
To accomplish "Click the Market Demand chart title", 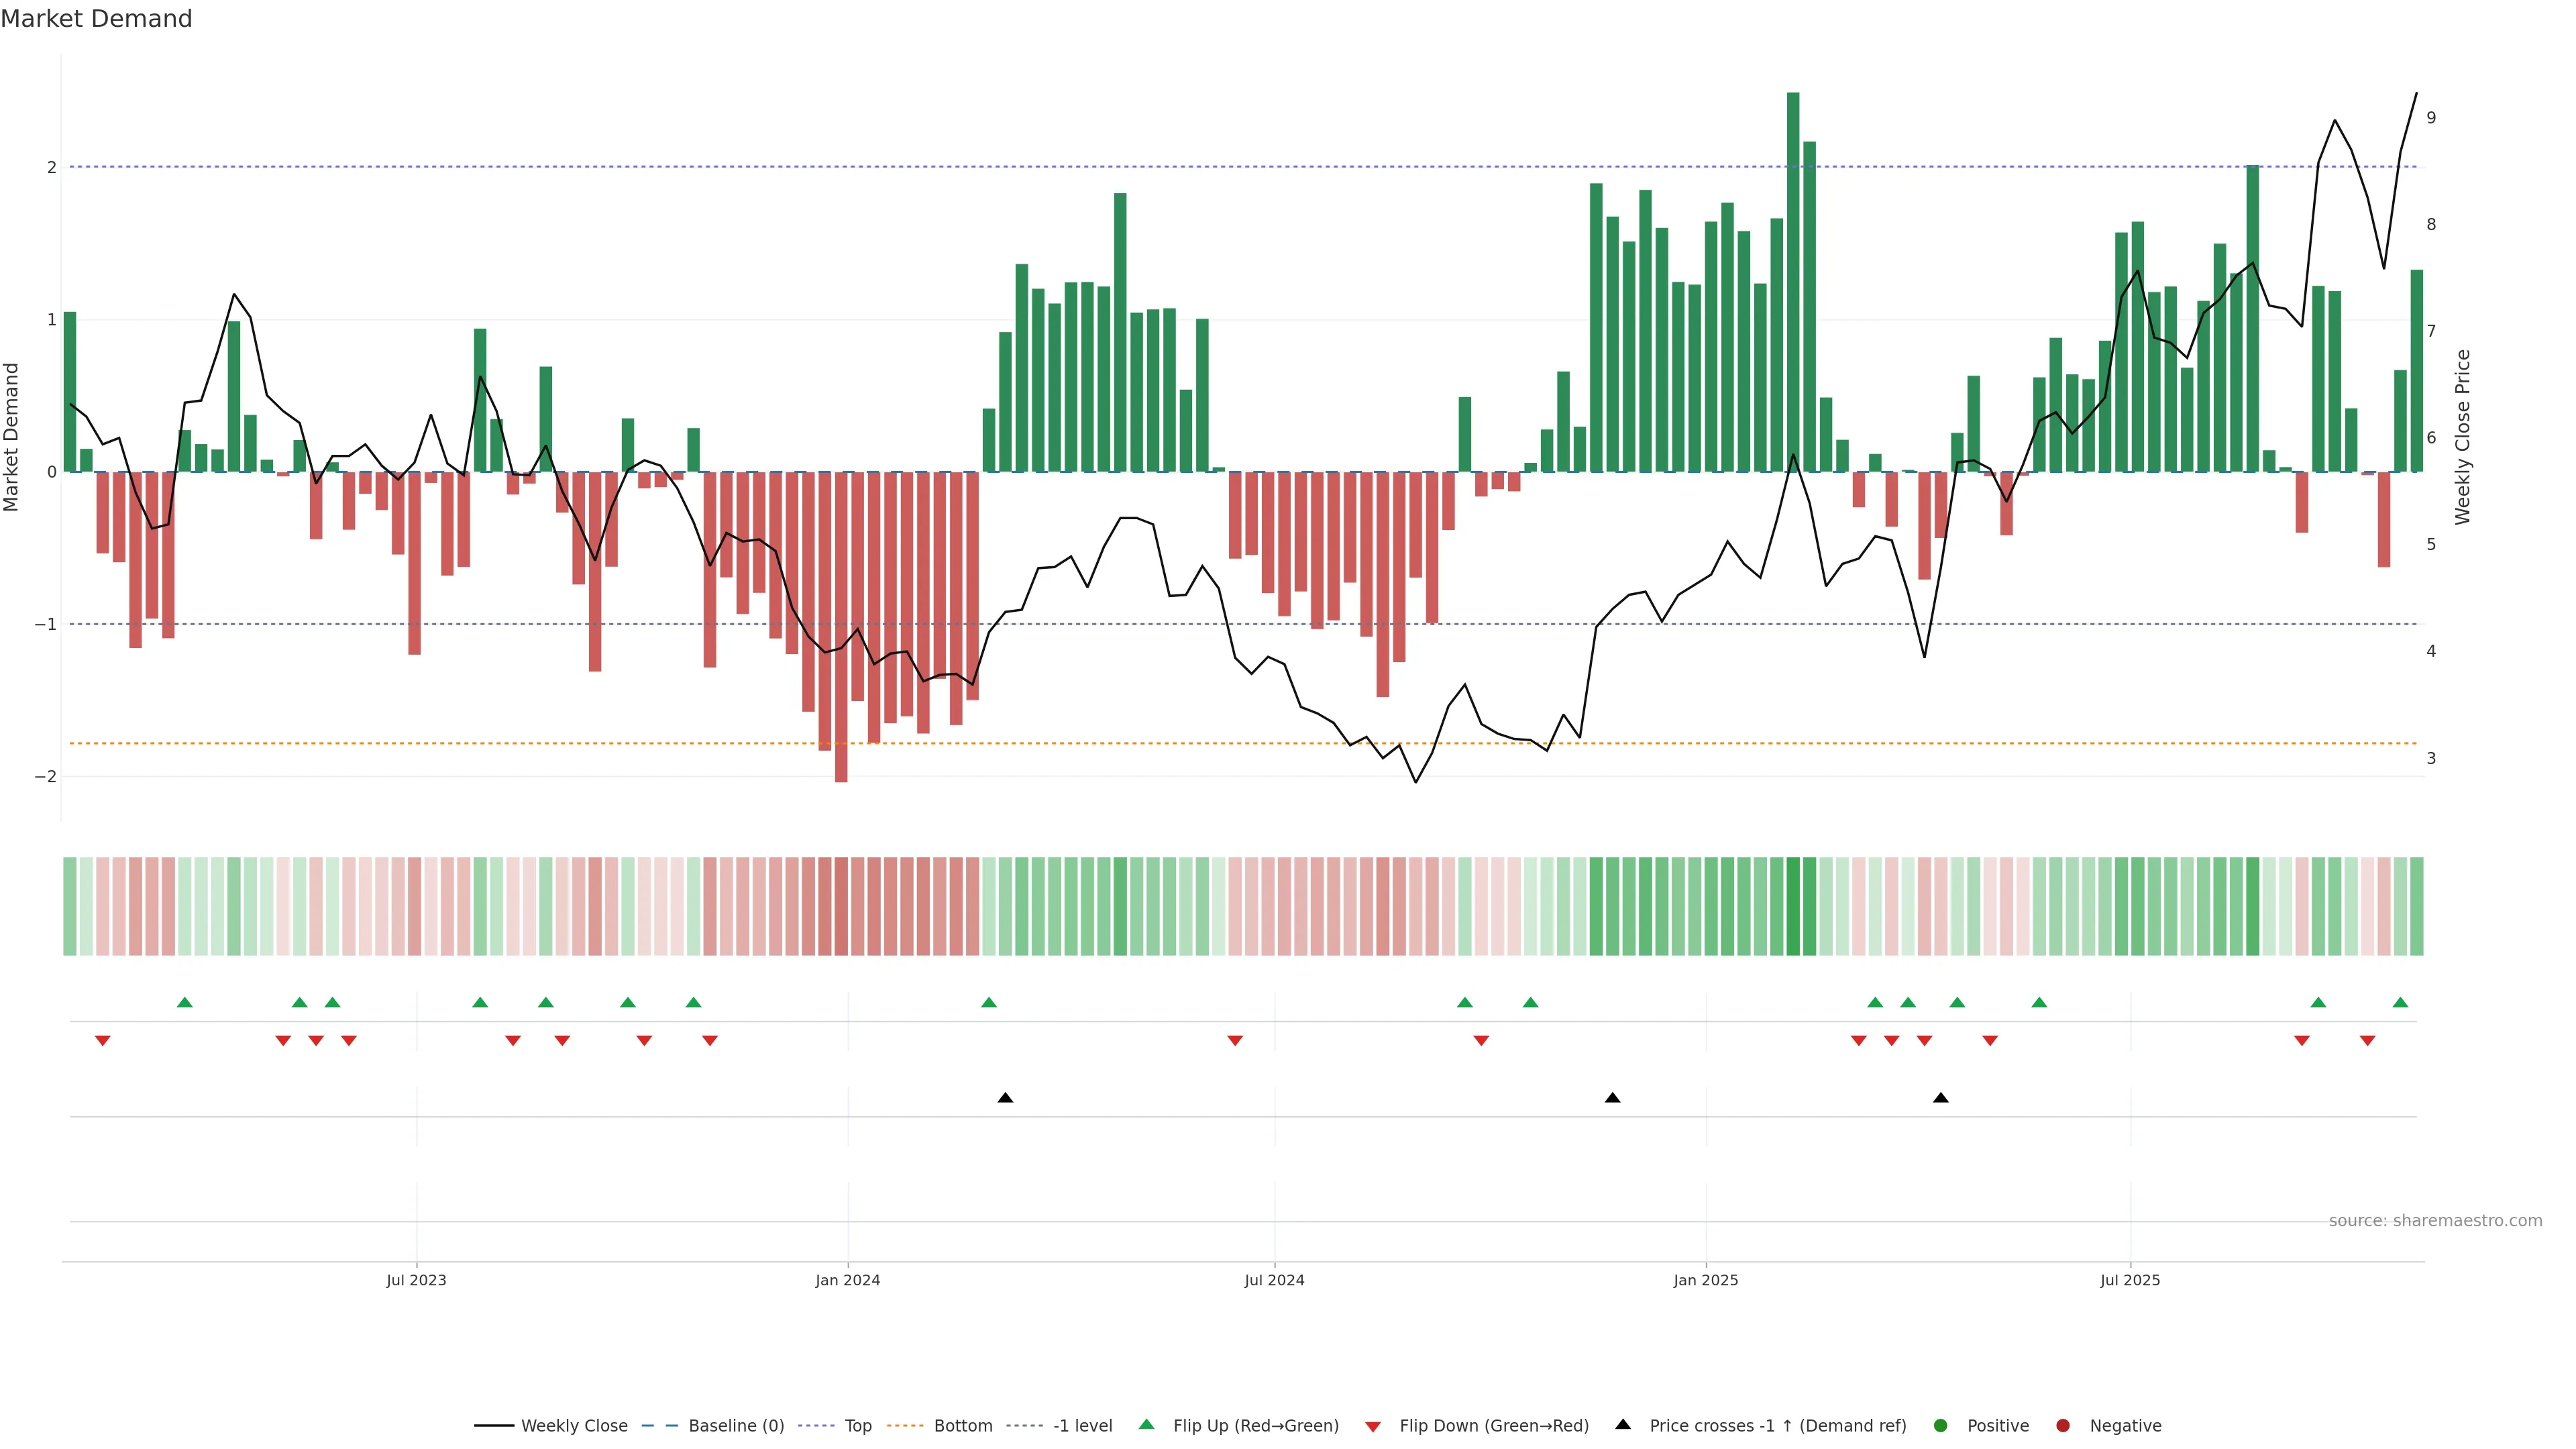I will pos(97,19).
